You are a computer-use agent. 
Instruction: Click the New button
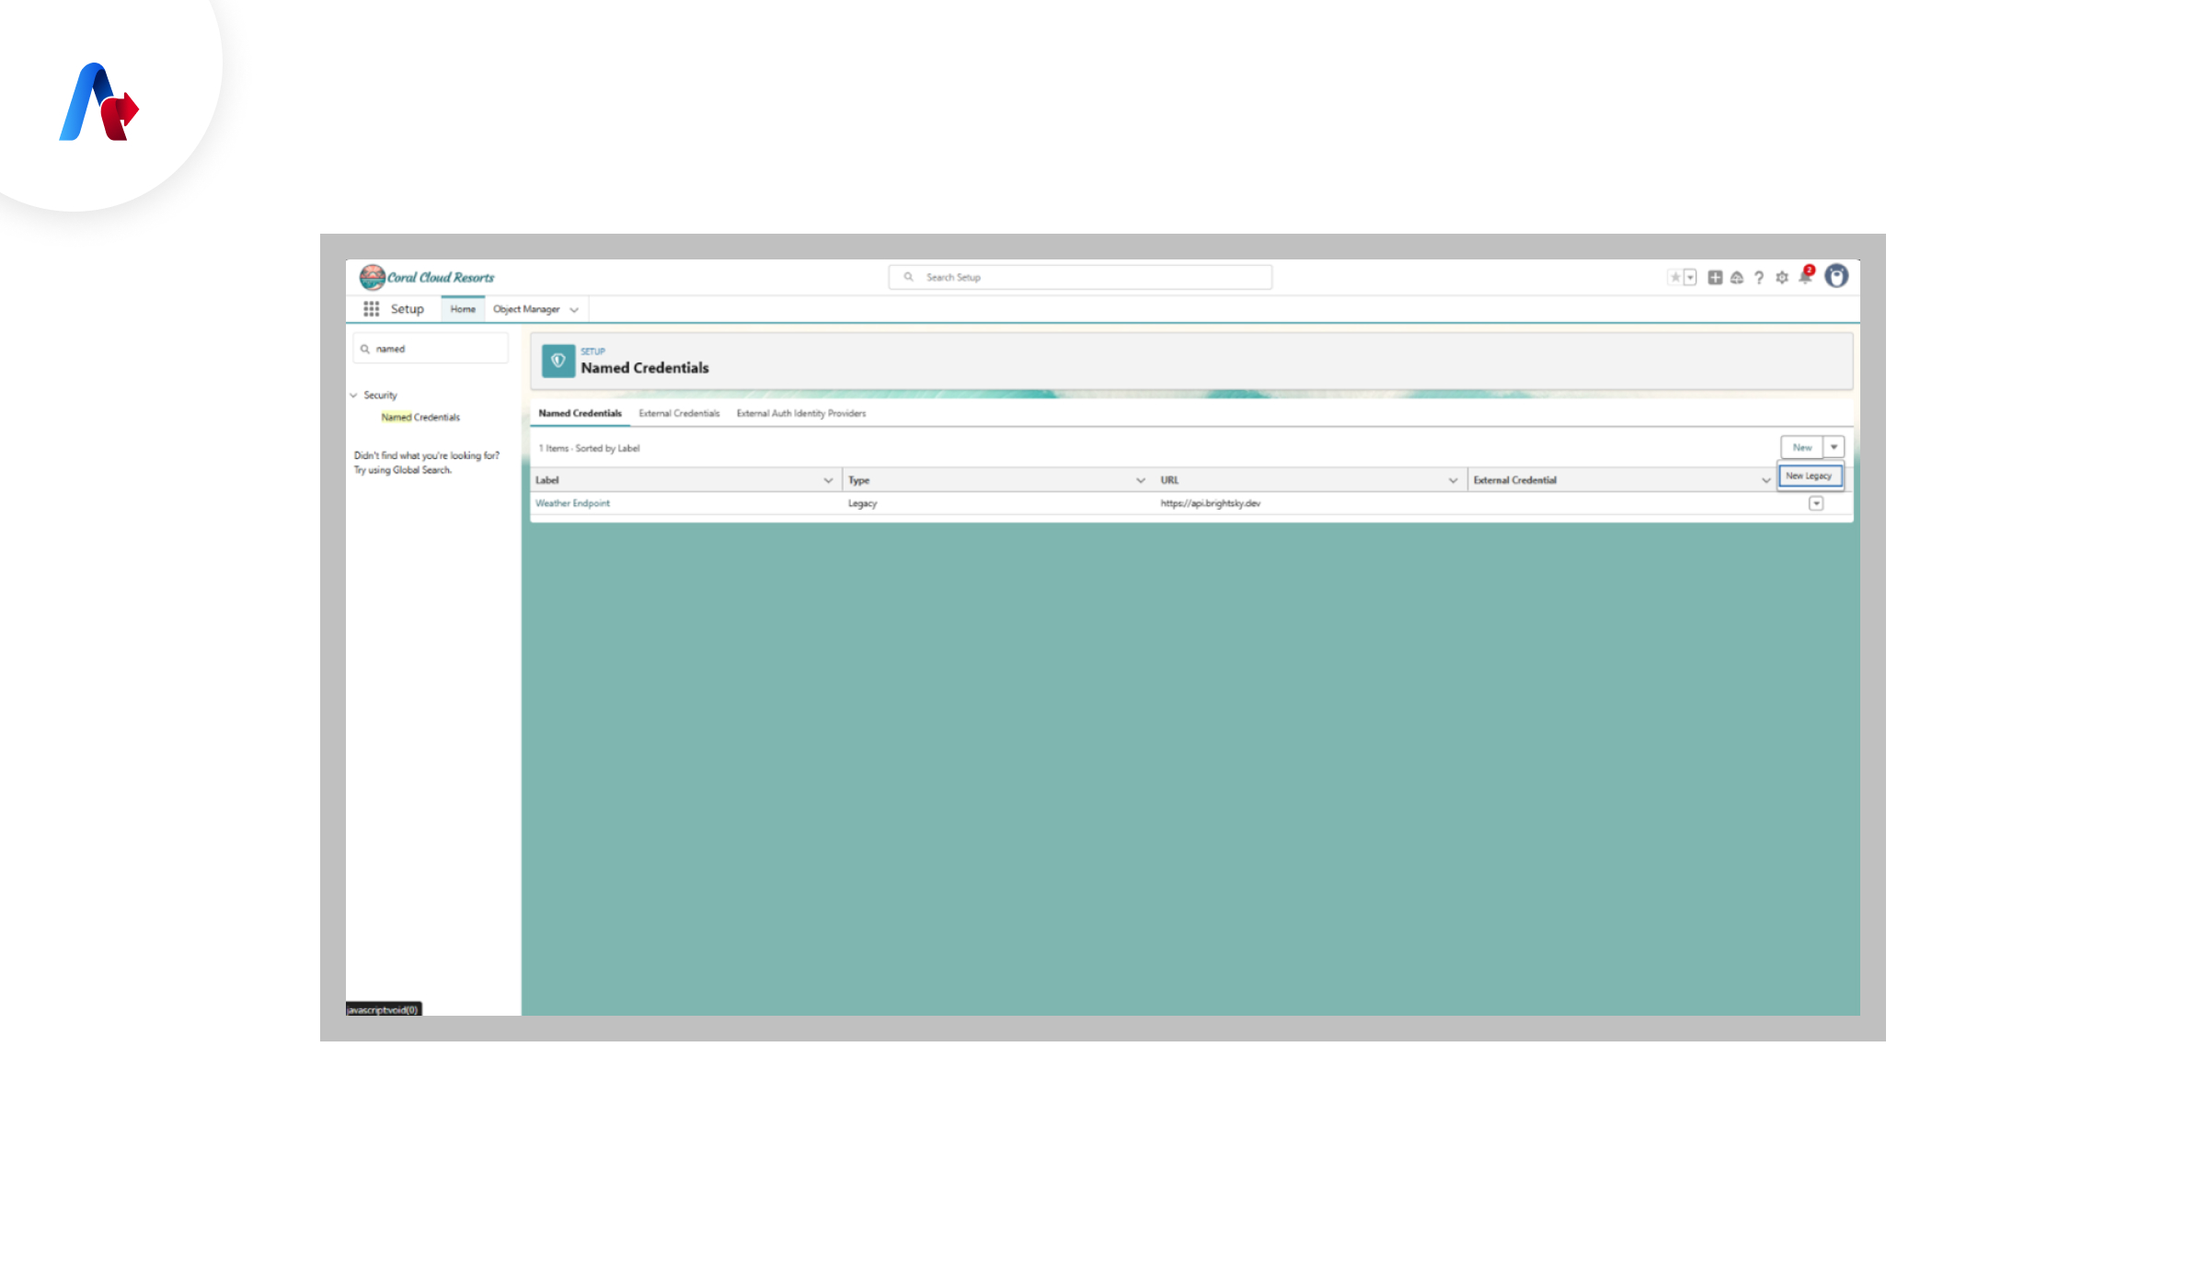click(x=1801, y=447)
